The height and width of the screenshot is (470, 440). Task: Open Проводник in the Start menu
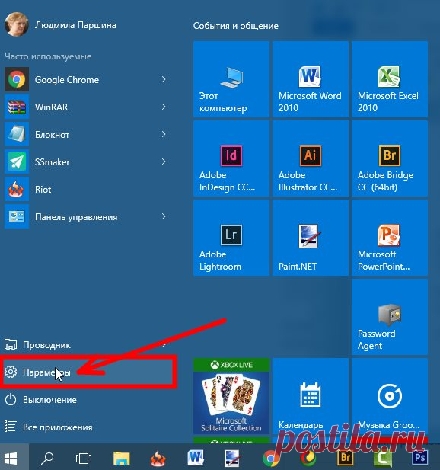coord(87,345)
